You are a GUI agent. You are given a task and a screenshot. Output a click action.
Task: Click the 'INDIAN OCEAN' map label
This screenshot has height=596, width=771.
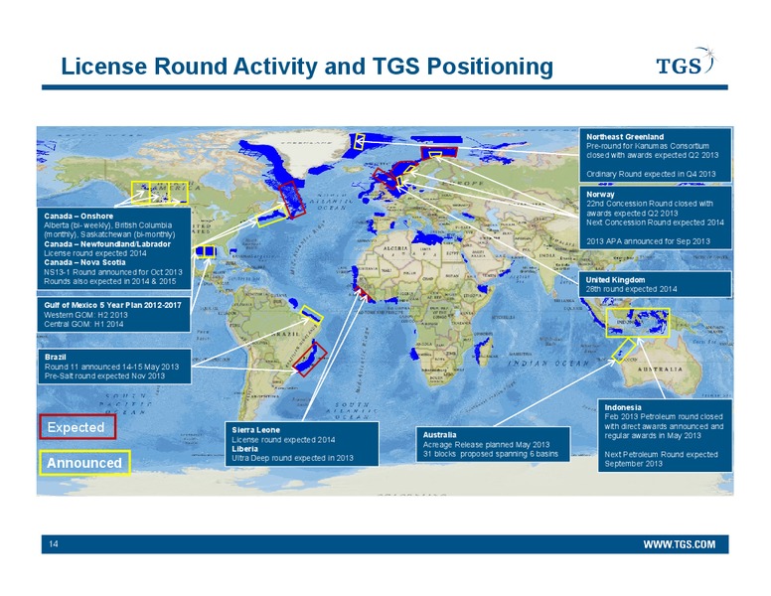[547, 363]
